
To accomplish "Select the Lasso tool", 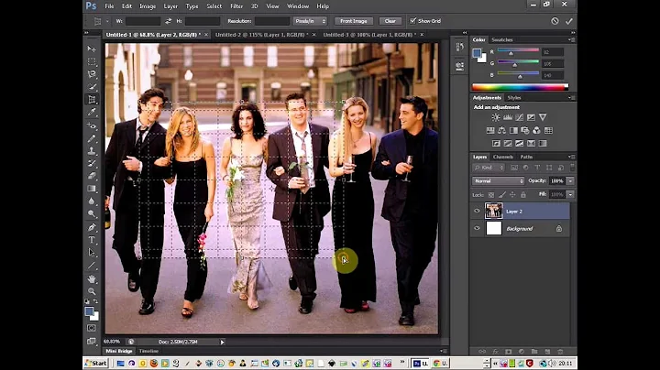I will pyautogui.click(x=92, y=74).
